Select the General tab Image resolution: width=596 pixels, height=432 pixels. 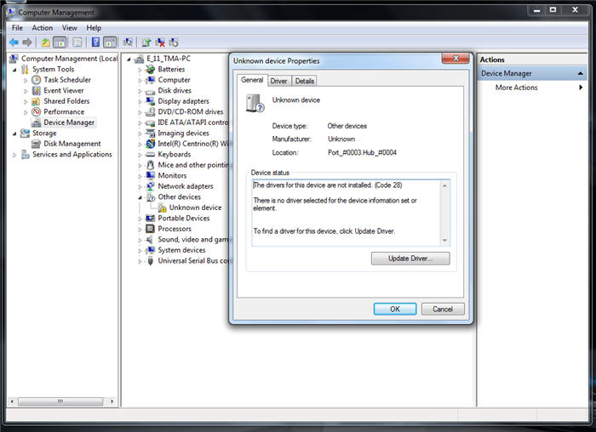(x=252, y=80)
